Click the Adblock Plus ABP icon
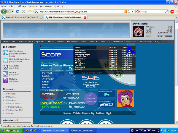Viewport: 178px width, 133px height. click(172, 12)
